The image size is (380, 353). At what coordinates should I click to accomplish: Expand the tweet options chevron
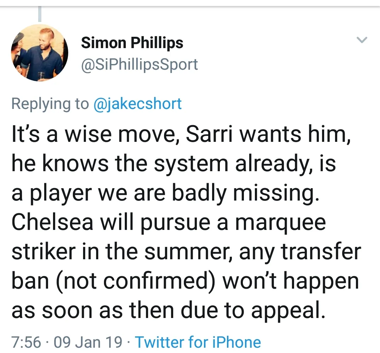click(x=362, y=40)
